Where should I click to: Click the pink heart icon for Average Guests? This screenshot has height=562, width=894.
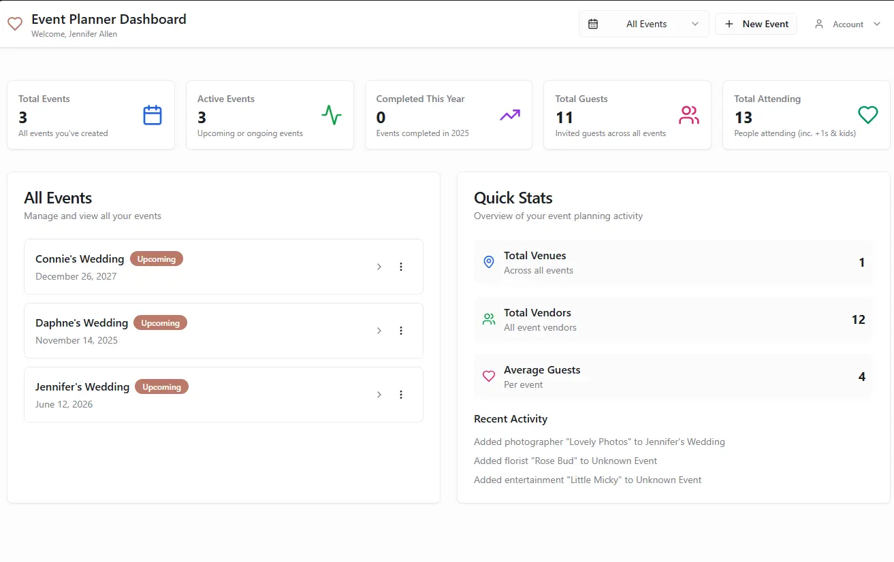coord(488,376)
